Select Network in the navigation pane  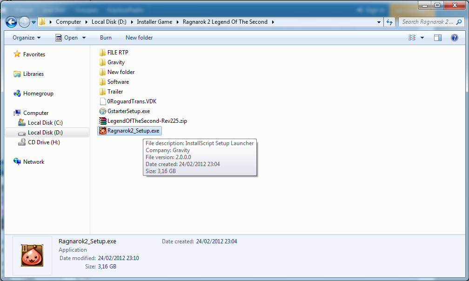[x=33, y=162]
